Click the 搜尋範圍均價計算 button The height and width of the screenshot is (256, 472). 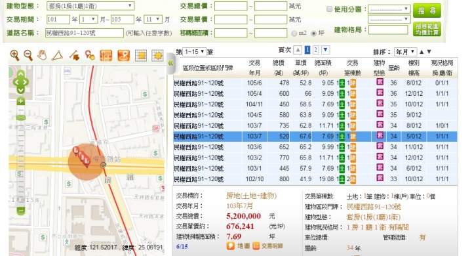(x=427, y=29)
